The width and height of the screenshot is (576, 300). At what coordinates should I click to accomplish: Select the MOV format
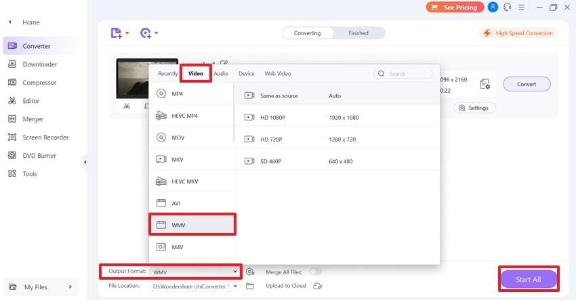[191, 137]
